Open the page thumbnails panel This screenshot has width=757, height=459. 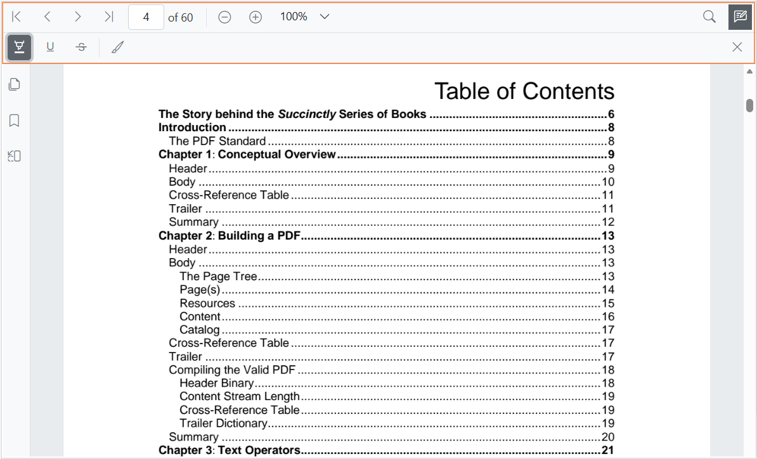[14, 84]
